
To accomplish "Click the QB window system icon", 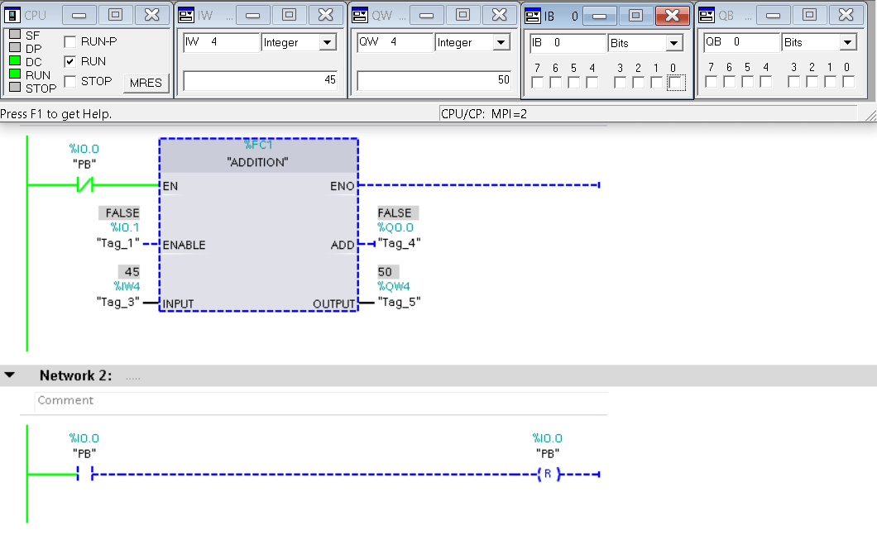I will pyautogui.click(x=707, y=15).
